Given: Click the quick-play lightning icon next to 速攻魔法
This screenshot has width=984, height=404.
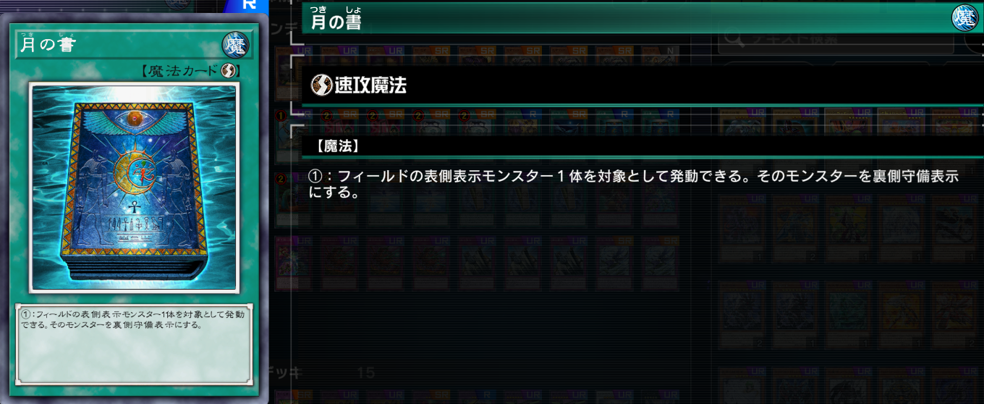Looking at the screenshot, I should click(321, 85).
